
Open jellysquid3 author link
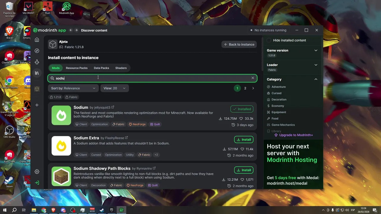coord(102,108)
